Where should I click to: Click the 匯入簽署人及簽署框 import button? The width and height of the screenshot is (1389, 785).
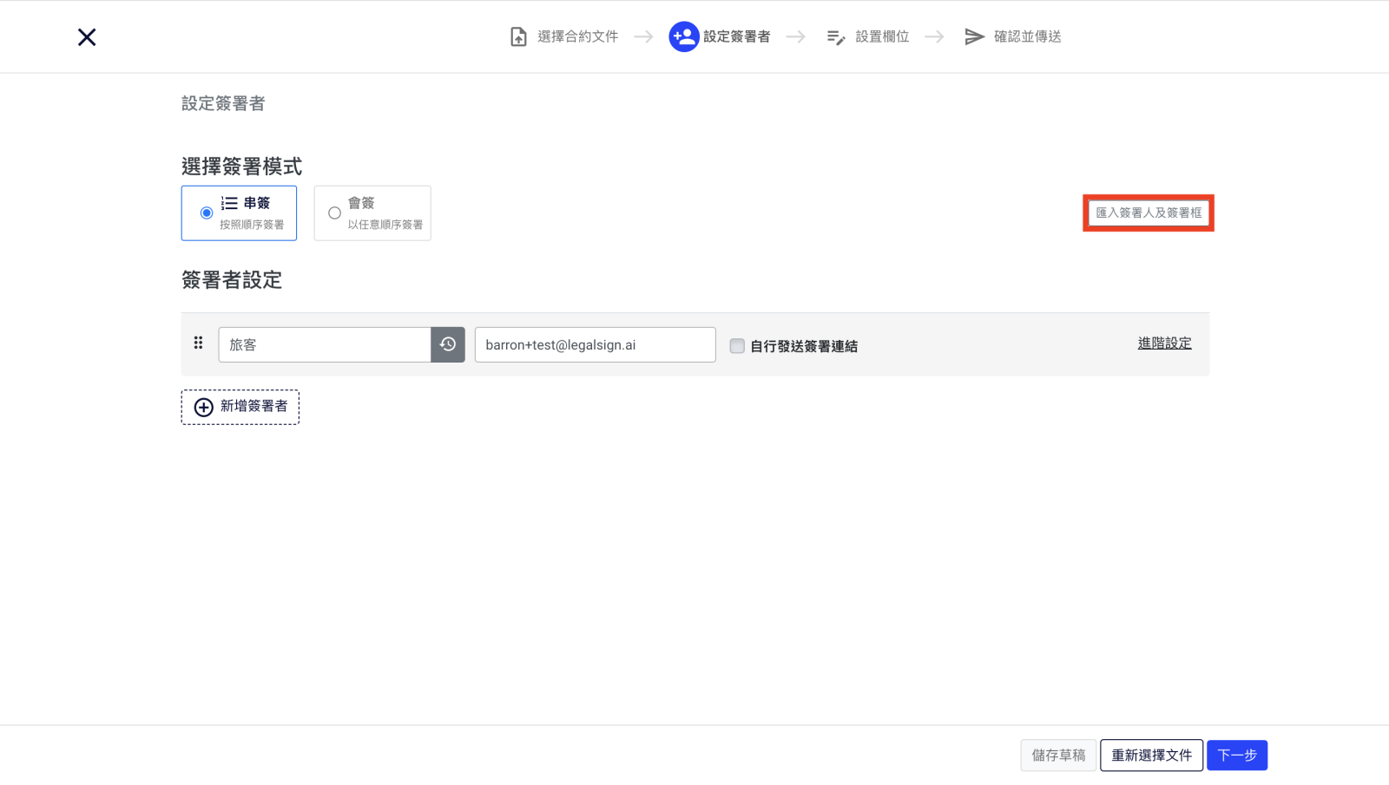(1149, 213)
